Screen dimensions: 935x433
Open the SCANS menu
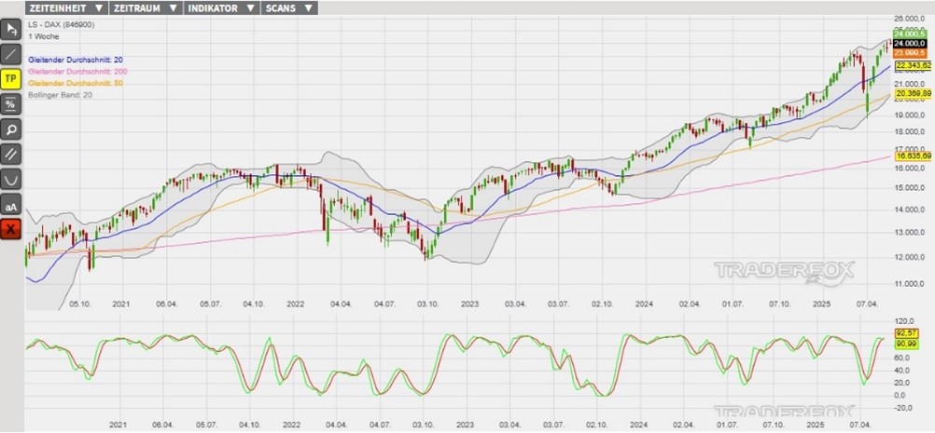pyautogui.click(x=288, y=8)
